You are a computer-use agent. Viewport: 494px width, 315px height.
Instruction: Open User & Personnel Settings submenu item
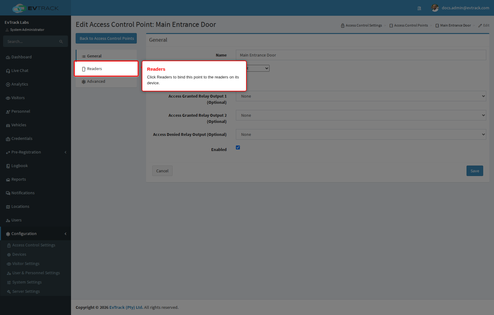[x=36, y=273]
